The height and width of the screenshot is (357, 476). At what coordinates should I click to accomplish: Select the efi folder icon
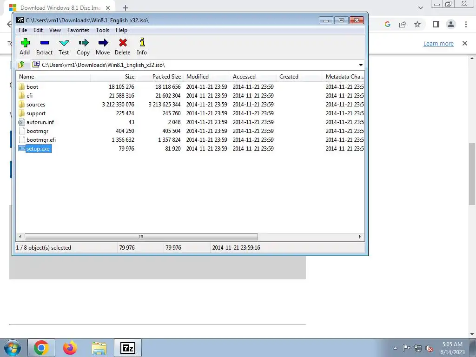(21, 95)
